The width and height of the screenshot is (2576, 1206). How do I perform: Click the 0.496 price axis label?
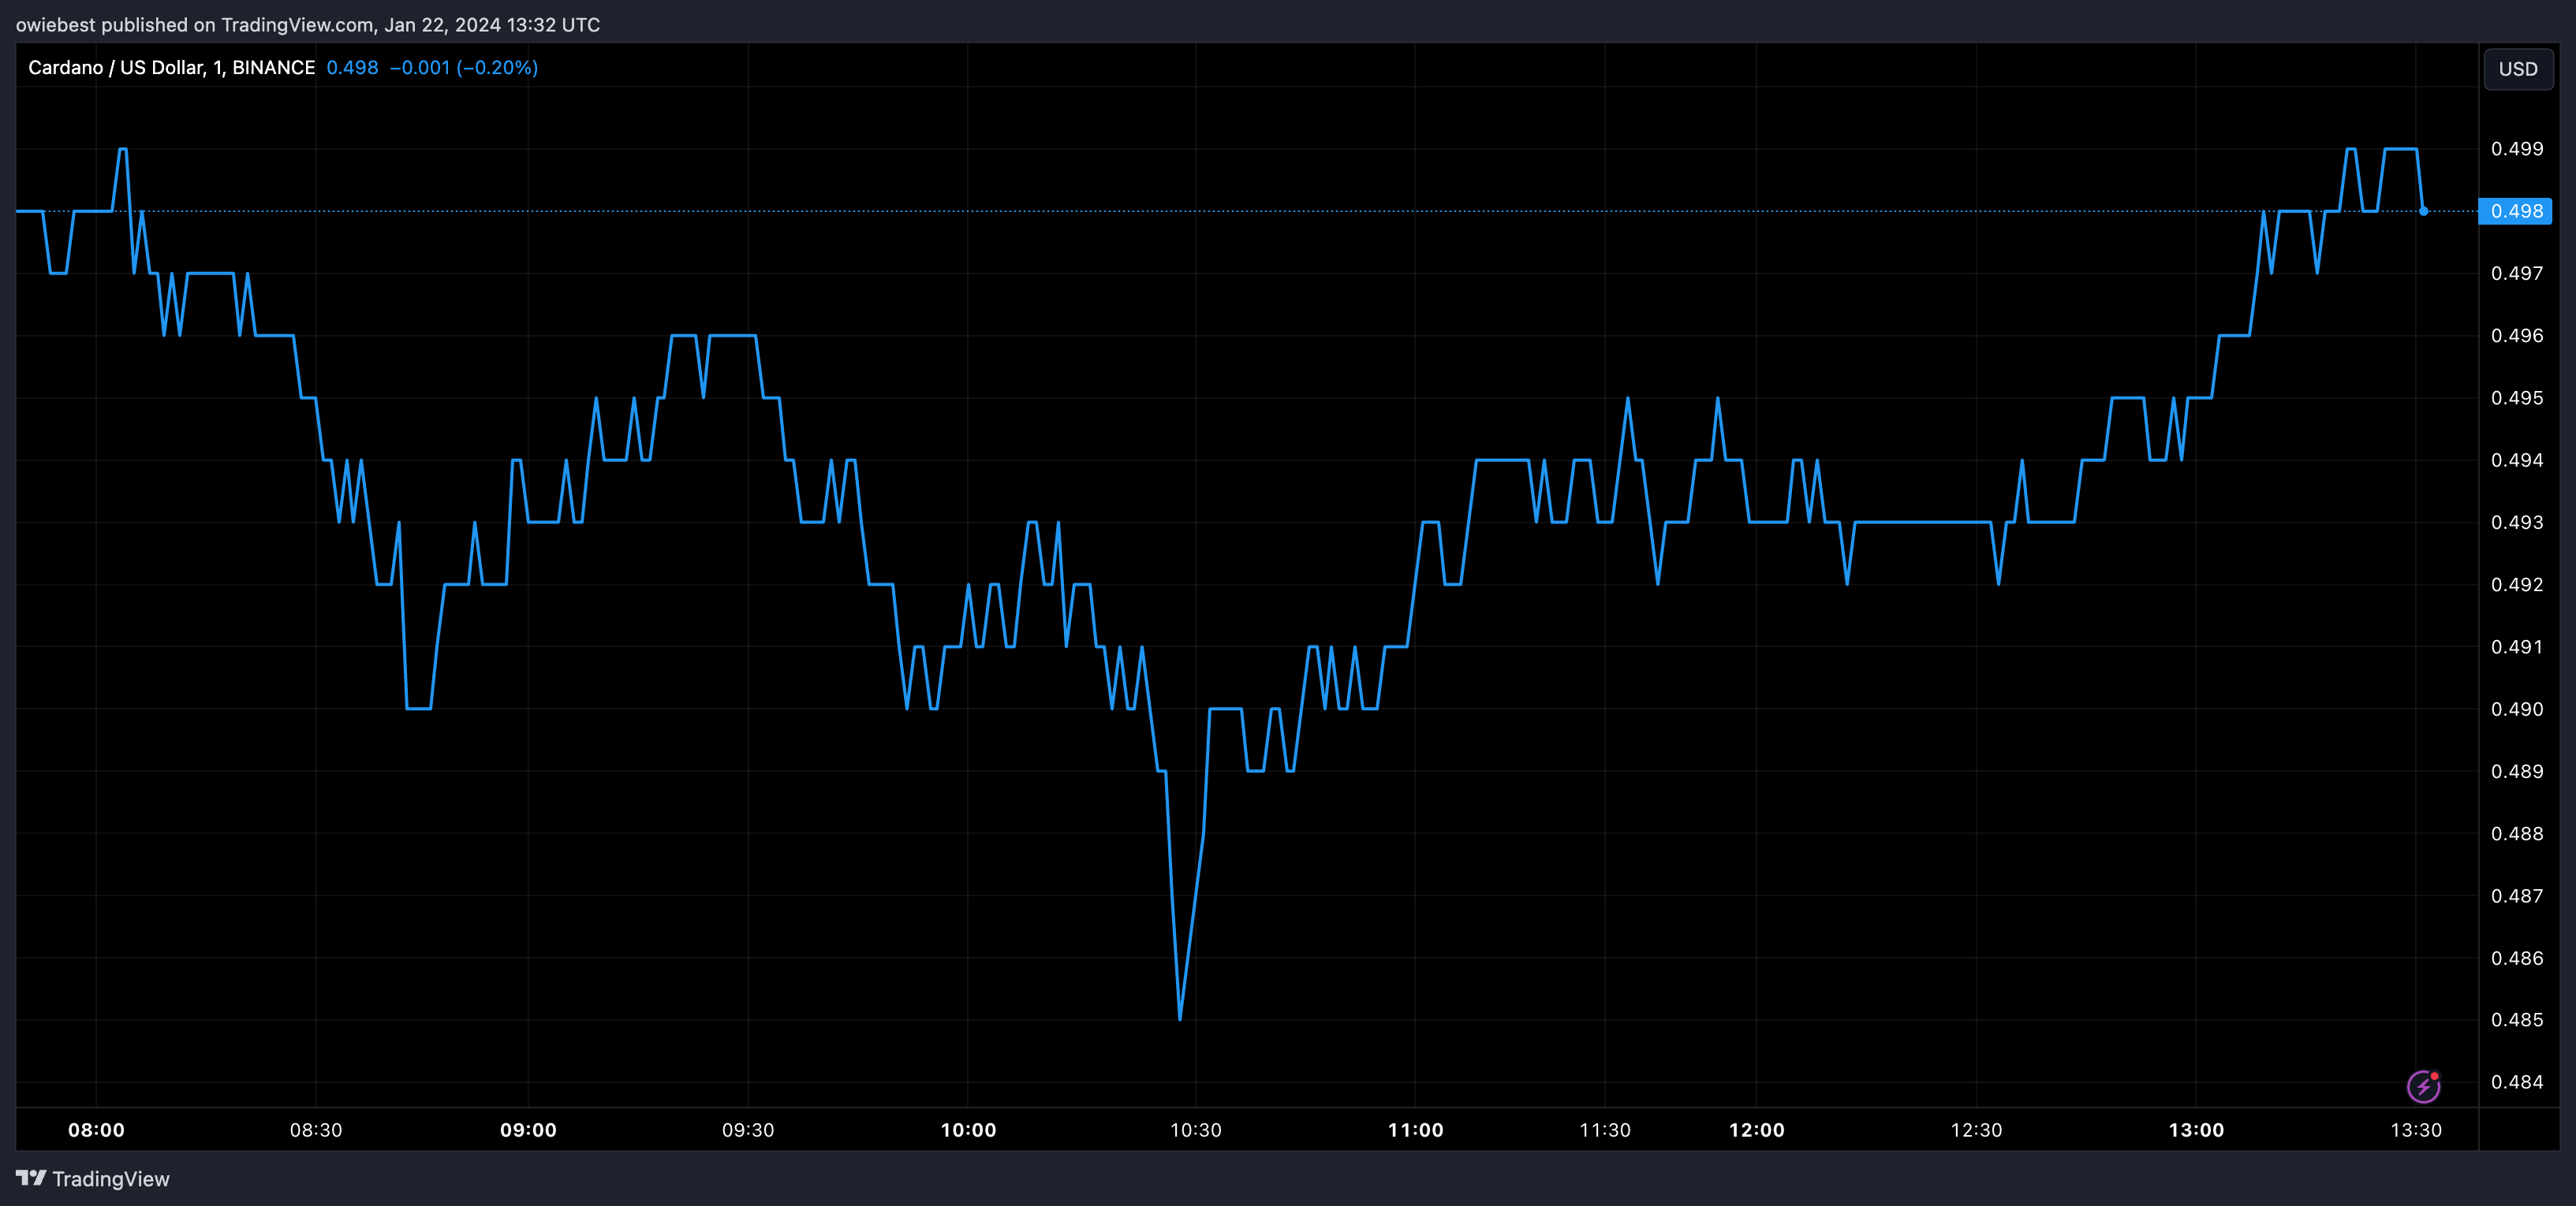tap(2517, 336)
